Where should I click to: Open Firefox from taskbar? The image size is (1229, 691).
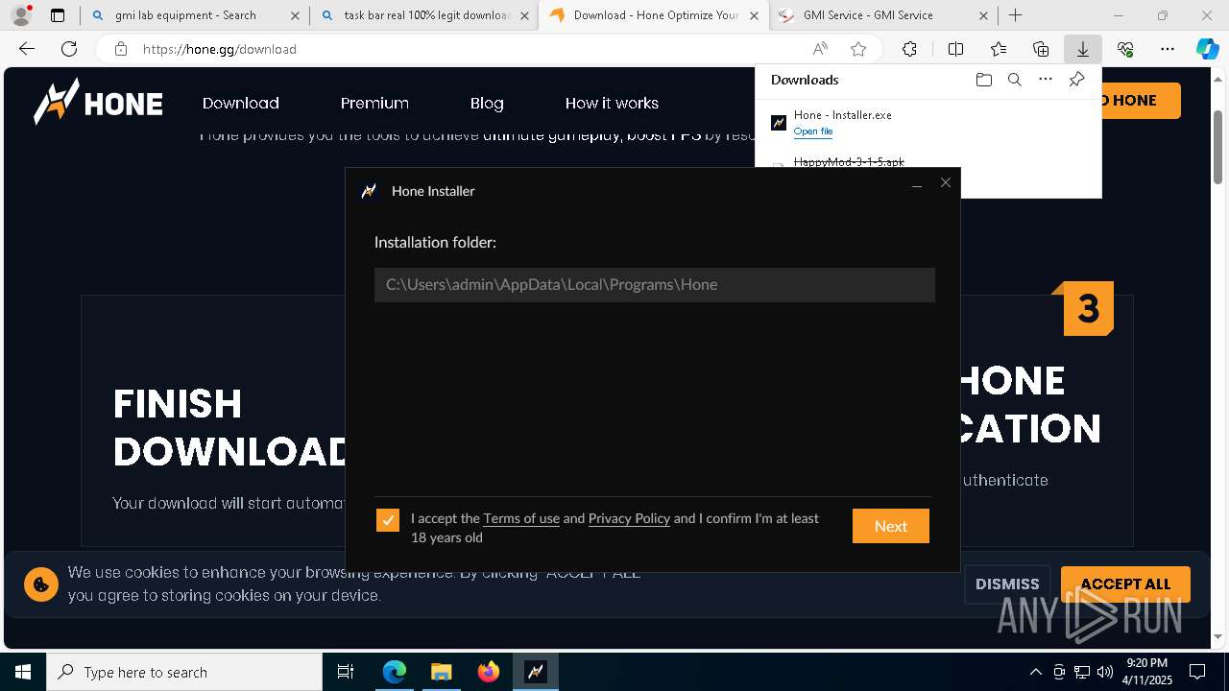[x=488, y=672]
